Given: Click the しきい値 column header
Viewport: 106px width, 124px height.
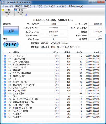Looking at the screenshot, I should click(x=77, y=52).
